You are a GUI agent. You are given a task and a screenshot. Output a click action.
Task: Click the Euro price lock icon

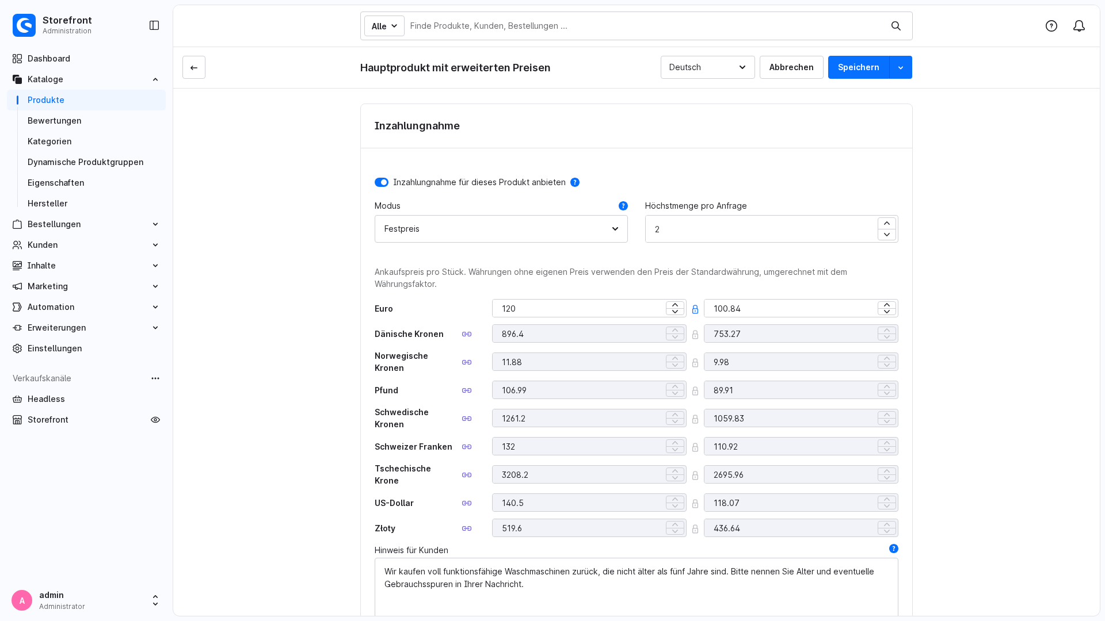[695, 309]
